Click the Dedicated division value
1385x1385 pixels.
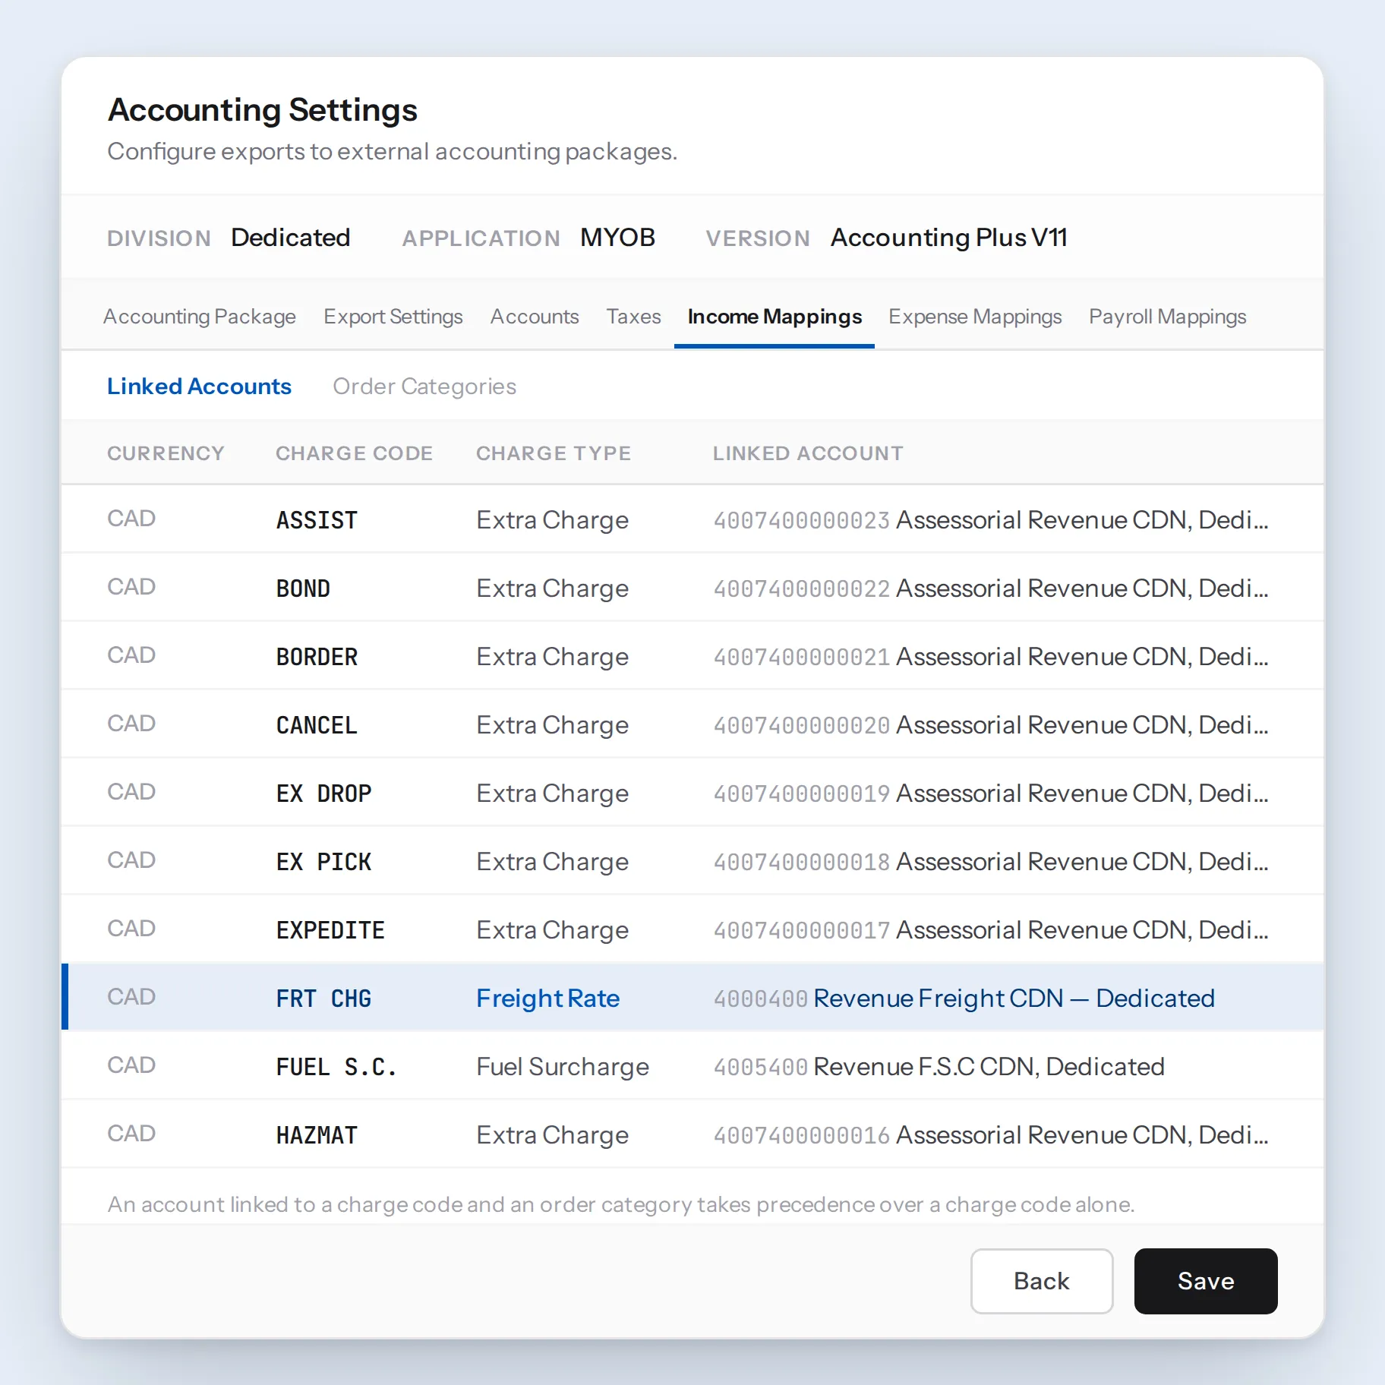(x=291, y=238)
